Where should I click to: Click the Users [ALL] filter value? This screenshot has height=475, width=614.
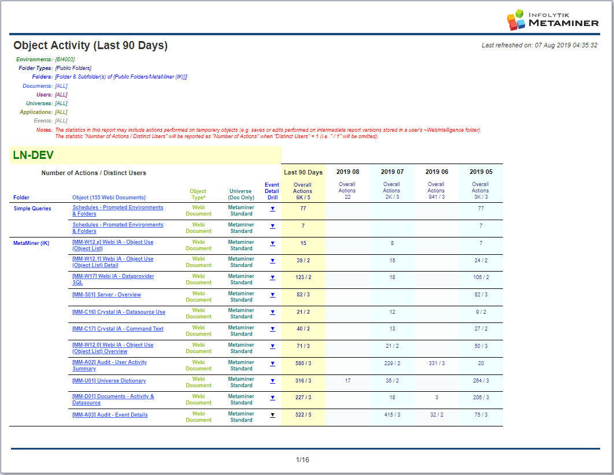pos(61,95)
